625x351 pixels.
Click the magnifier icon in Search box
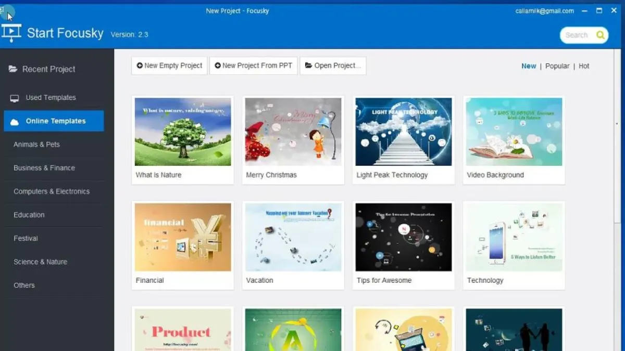[x=601, y=35]
